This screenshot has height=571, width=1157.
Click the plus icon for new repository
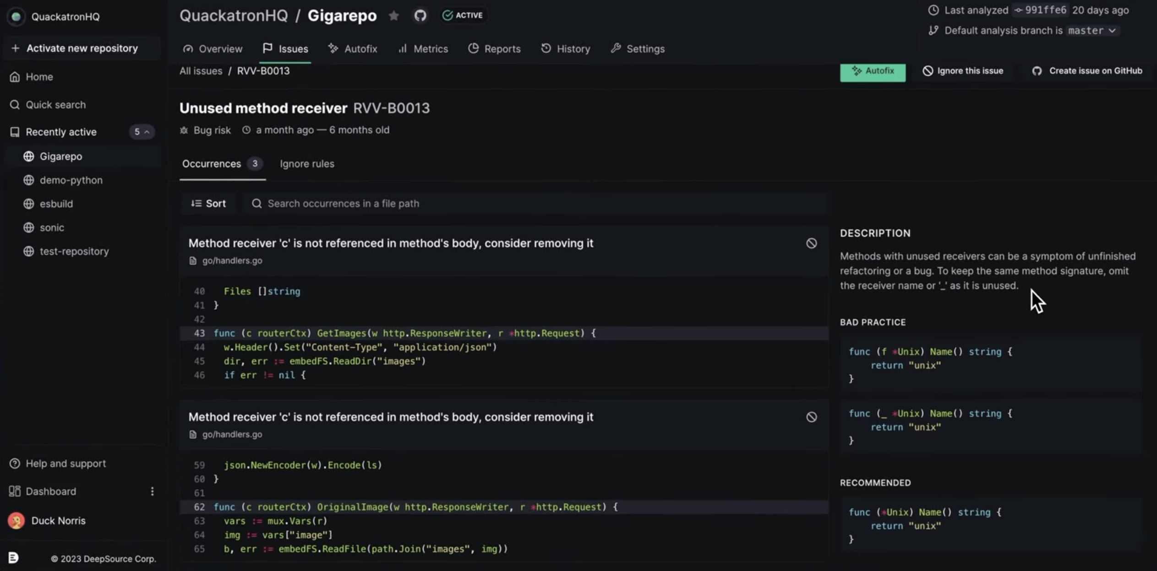15,48
